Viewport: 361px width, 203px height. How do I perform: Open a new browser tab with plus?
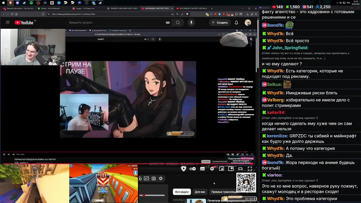(x=212, y=8)
